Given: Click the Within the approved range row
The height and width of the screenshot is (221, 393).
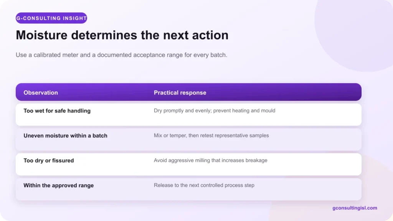Looking at the screenshot, I should pyautogui.click(x=188, y=189).
